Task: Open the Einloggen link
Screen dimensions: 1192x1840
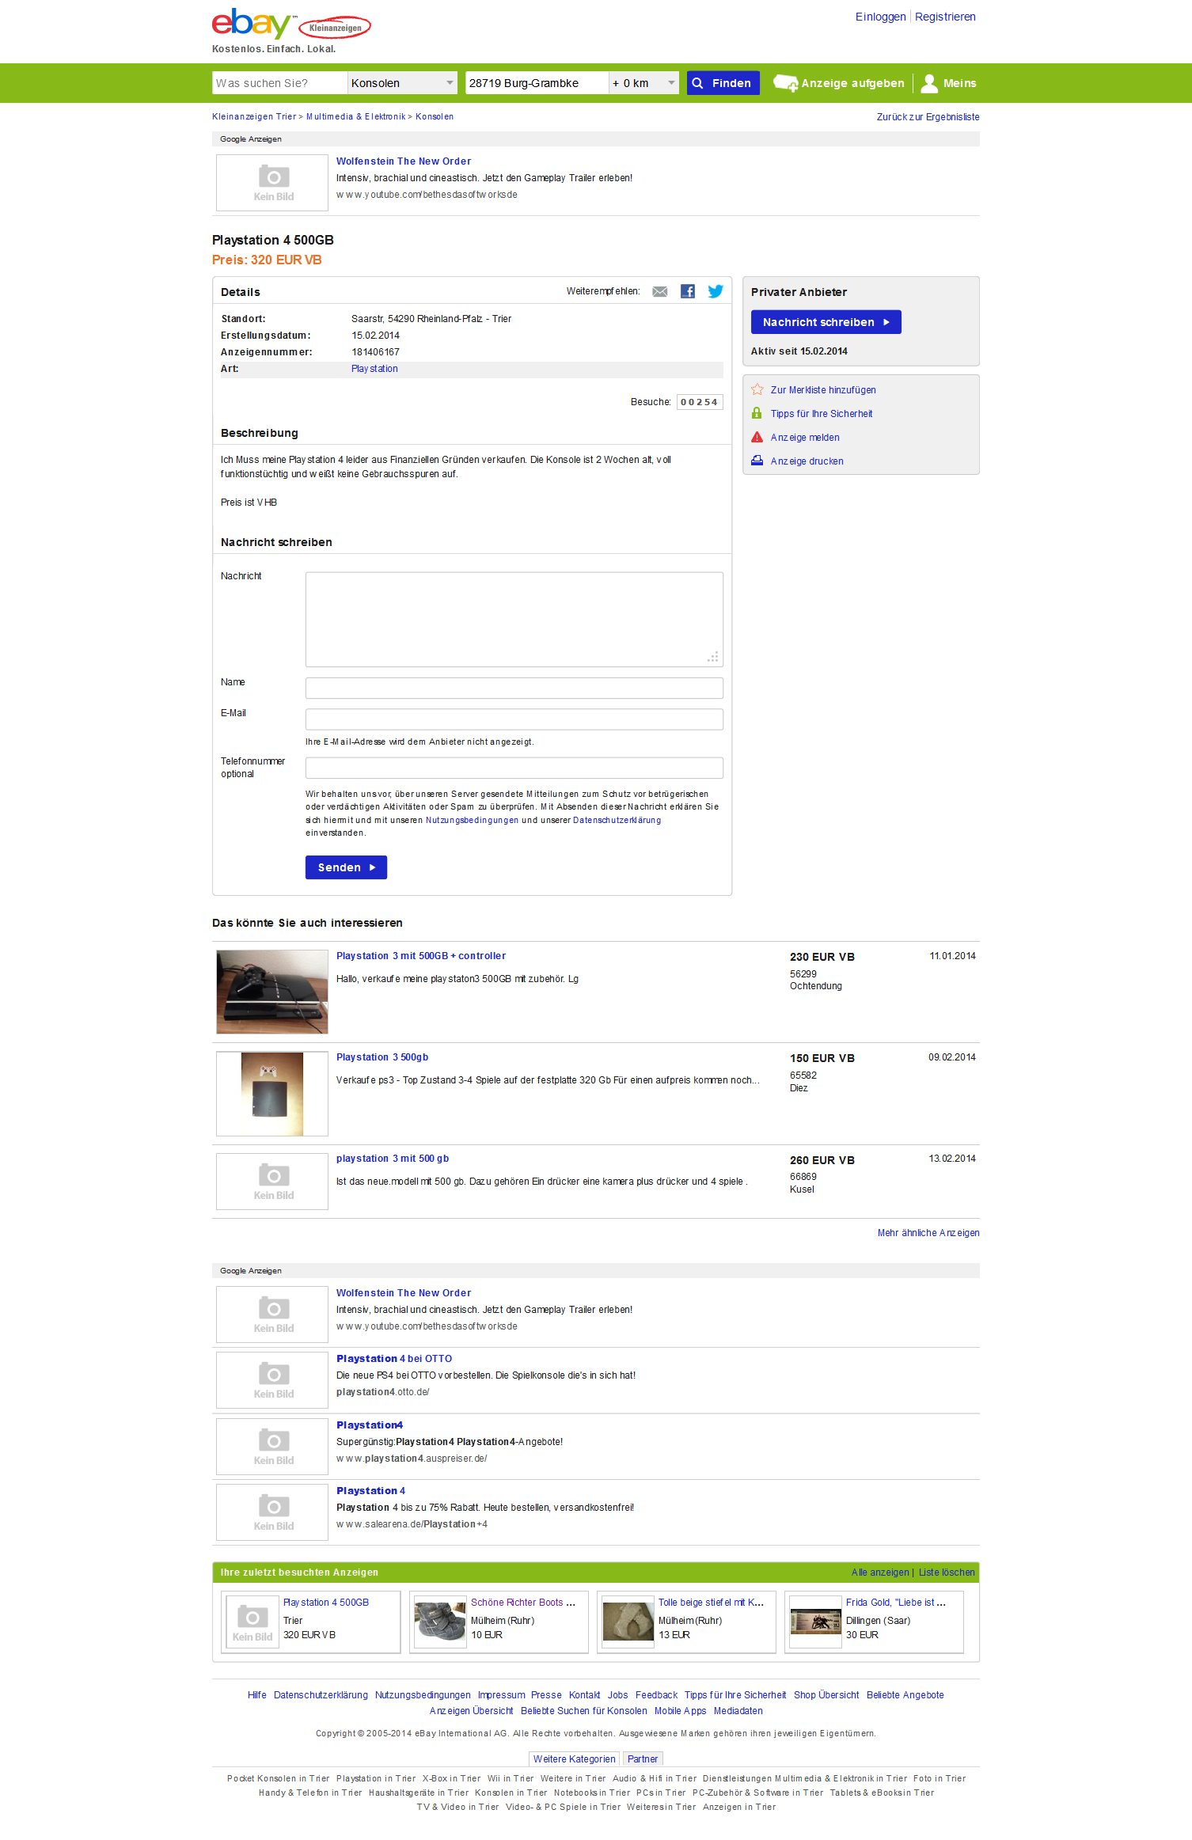Action: [x=880, y=17]
